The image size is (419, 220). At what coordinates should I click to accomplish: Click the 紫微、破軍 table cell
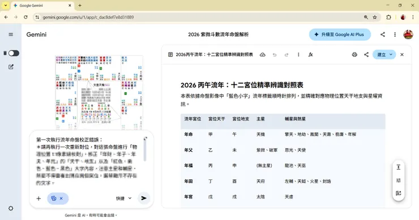coord(267,150)
